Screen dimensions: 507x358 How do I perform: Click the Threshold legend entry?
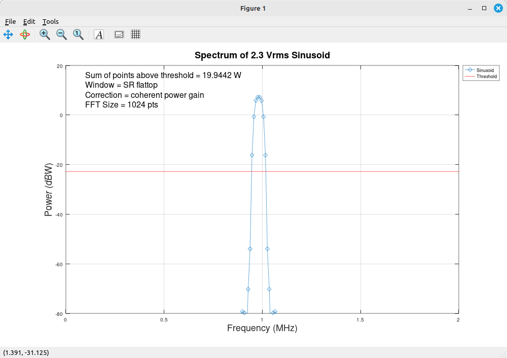point(486,77)
